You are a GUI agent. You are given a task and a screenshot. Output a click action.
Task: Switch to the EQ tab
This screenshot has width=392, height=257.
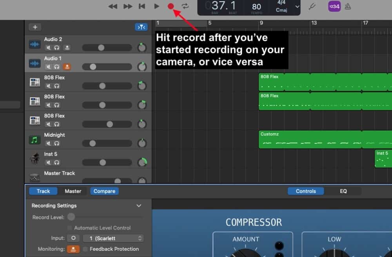343,191
